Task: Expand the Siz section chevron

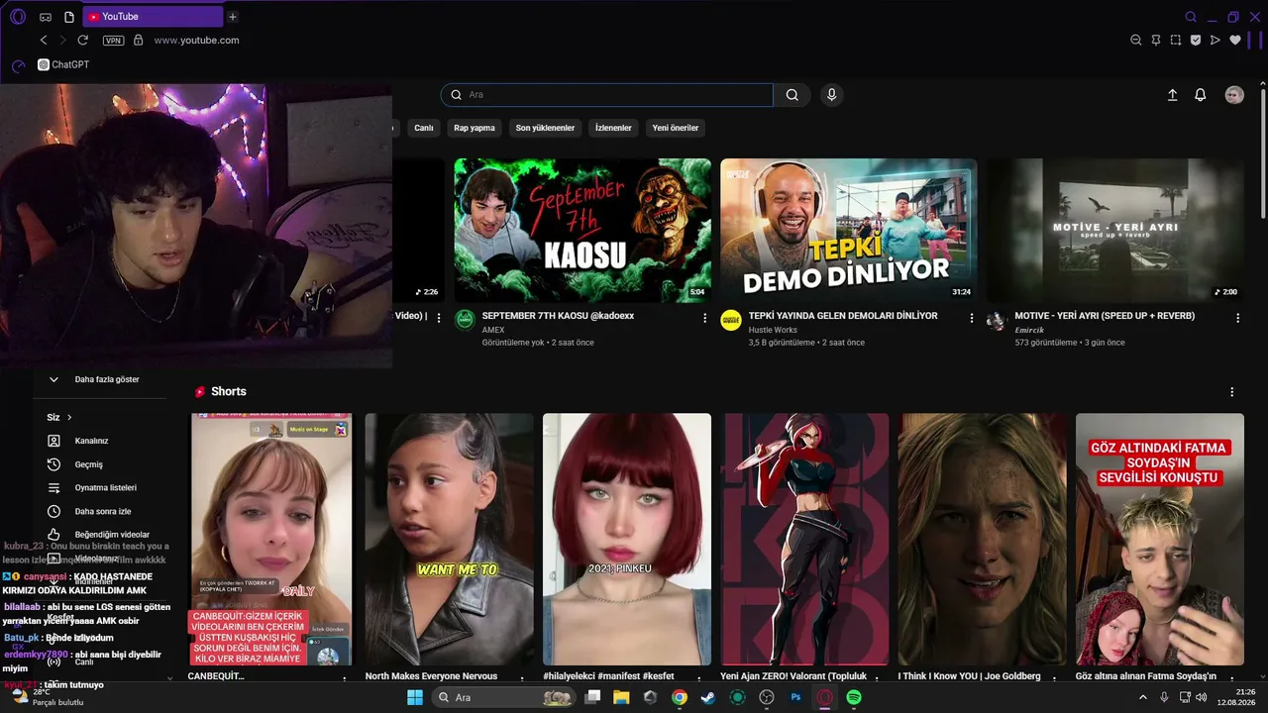Action: click(x=69, y=417)
